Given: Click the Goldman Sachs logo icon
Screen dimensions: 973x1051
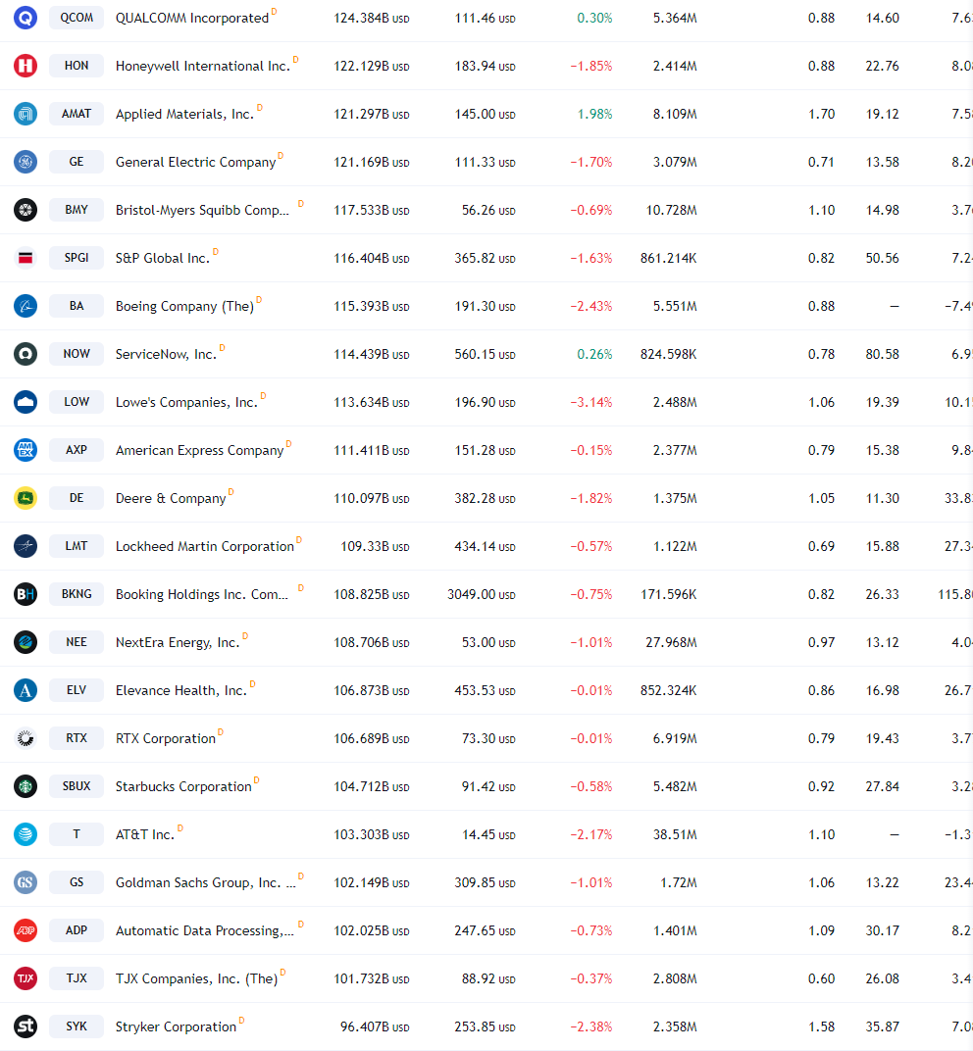Looking at the screenshot, I should tap(26, 882).
